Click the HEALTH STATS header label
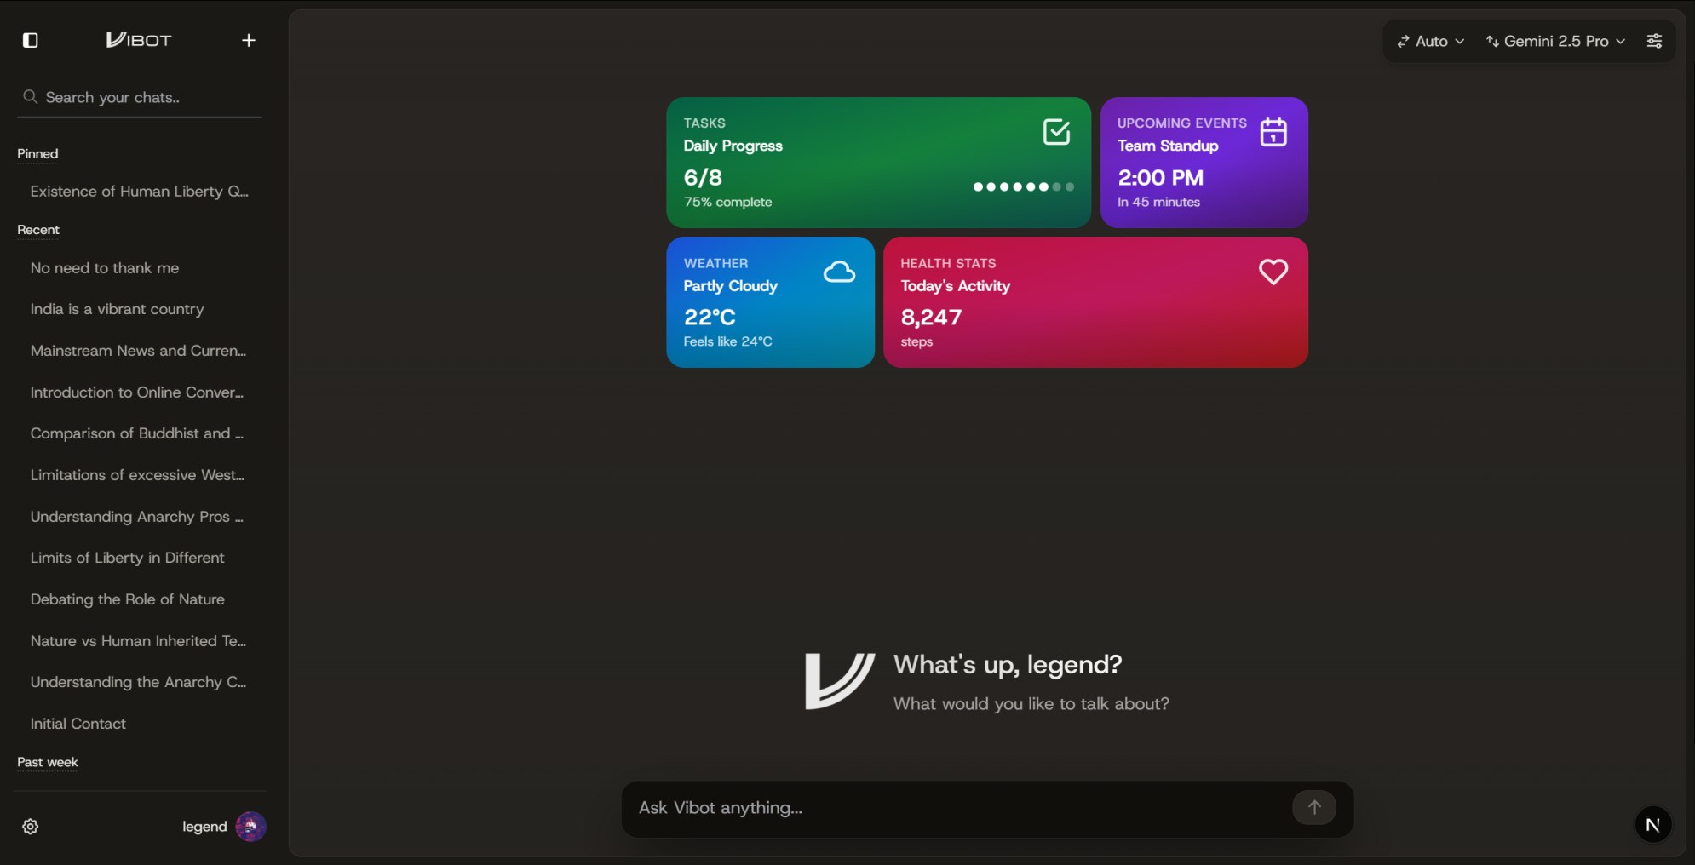This screenshot has height=865, width=1695. click(x=948, y=264)
